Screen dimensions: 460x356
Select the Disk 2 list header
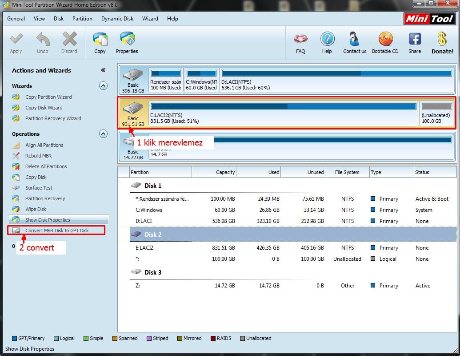(293, 235)
